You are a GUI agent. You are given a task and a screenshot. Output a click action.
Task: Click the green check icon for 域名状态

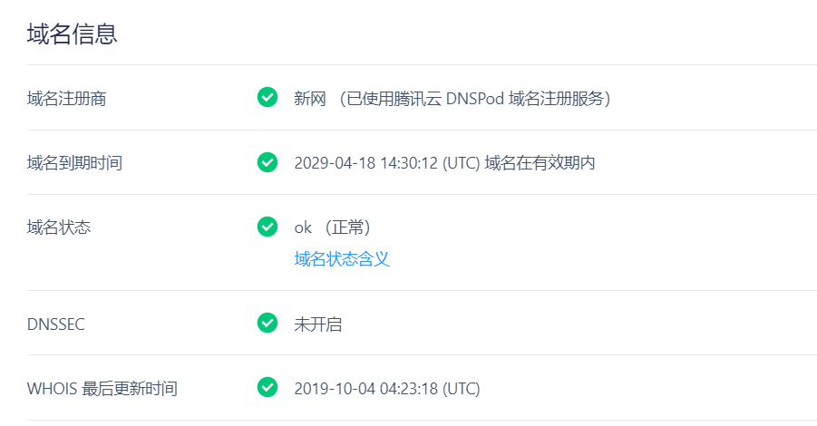pyautogui.click(x=267, y=227)
